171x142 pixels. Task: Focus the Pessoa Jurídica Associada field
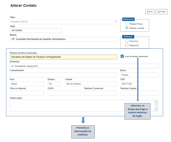coord(63,57)
